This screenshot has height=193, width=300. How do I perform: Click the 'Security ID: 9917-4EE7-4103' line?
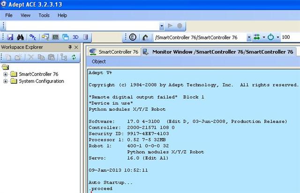[129, 134]
